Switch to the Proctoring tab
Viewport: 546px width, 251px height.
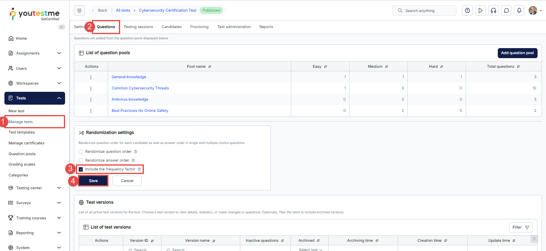199,27
